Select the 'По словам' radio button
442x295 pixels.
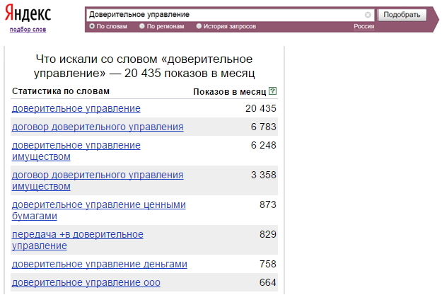[92, 26]
